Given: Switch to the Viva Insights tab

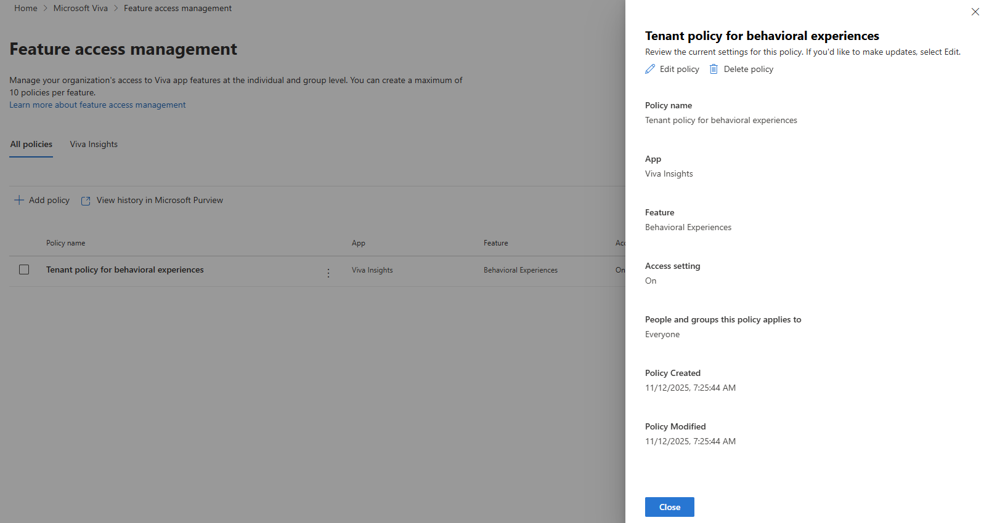Looking at the screenshot, I should pos(94,144).
